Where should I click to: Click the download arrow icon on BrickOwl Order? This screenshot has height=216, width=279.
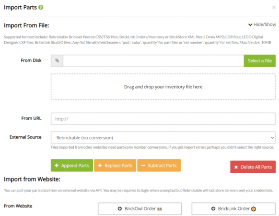tap(120, 208)
